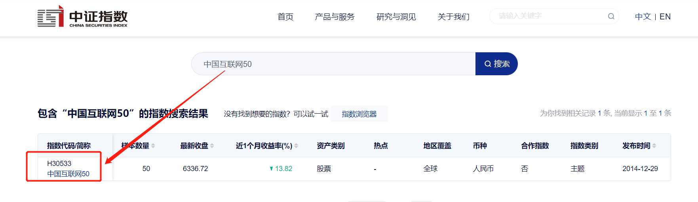Screen dimensions: 698x202
Task: Open the 关于我们 menu
Action: point(453,17)
